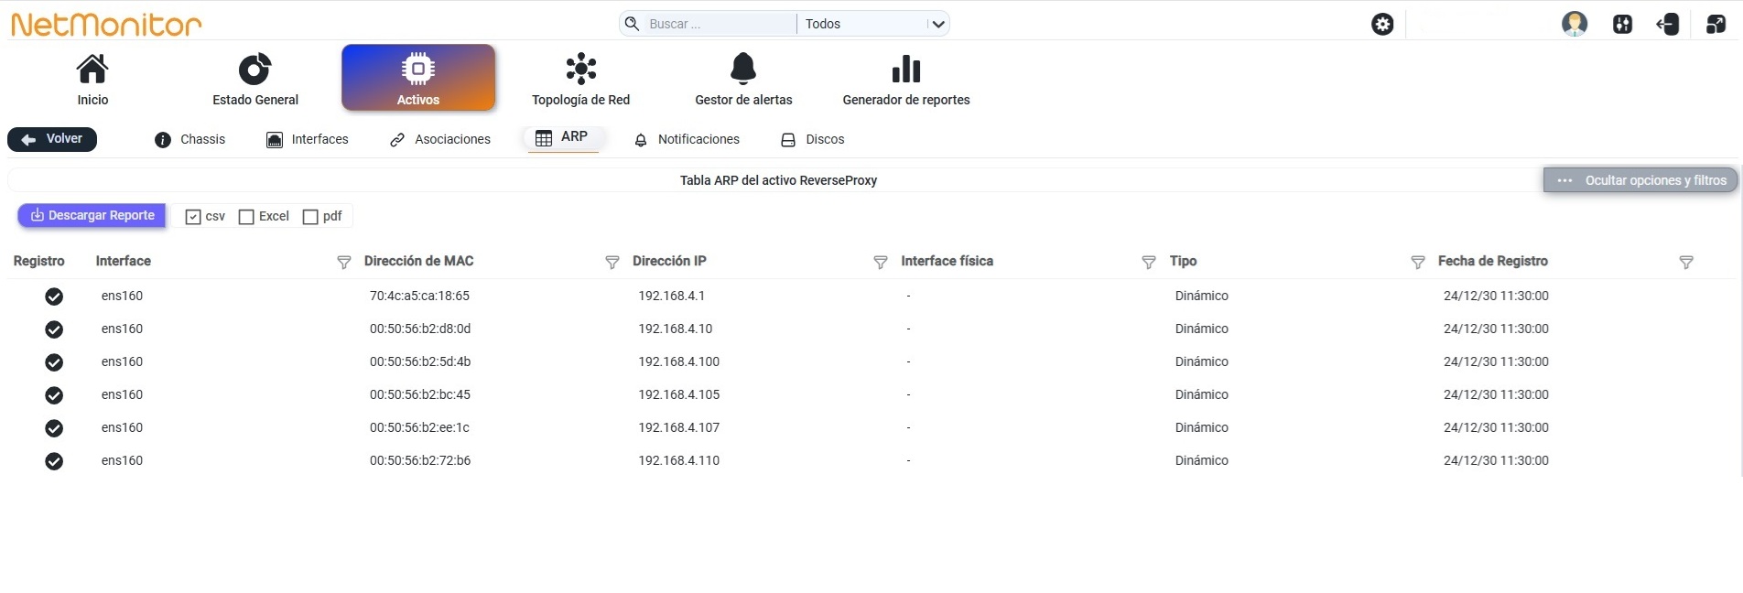Image resolution: width=1743 pixels, height=593 pixels.
Task: Open the Inicio home icon
Action: click(92, 69)
